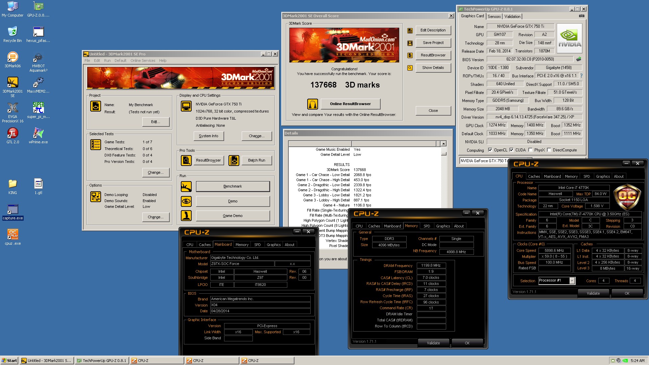Open the Graphics tab in CPU CPU-Z window
The width and height of the screenshot is (649, 365).
(x=603, y=176)
